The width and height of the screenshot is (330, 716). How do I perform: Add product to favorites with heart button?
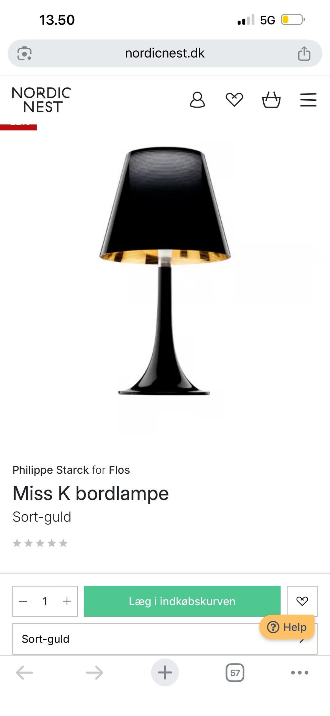(302, 601)
